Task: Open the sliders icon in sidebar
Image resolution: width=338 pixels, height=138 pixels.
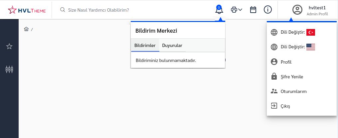Action: click(x=9, y=69)
